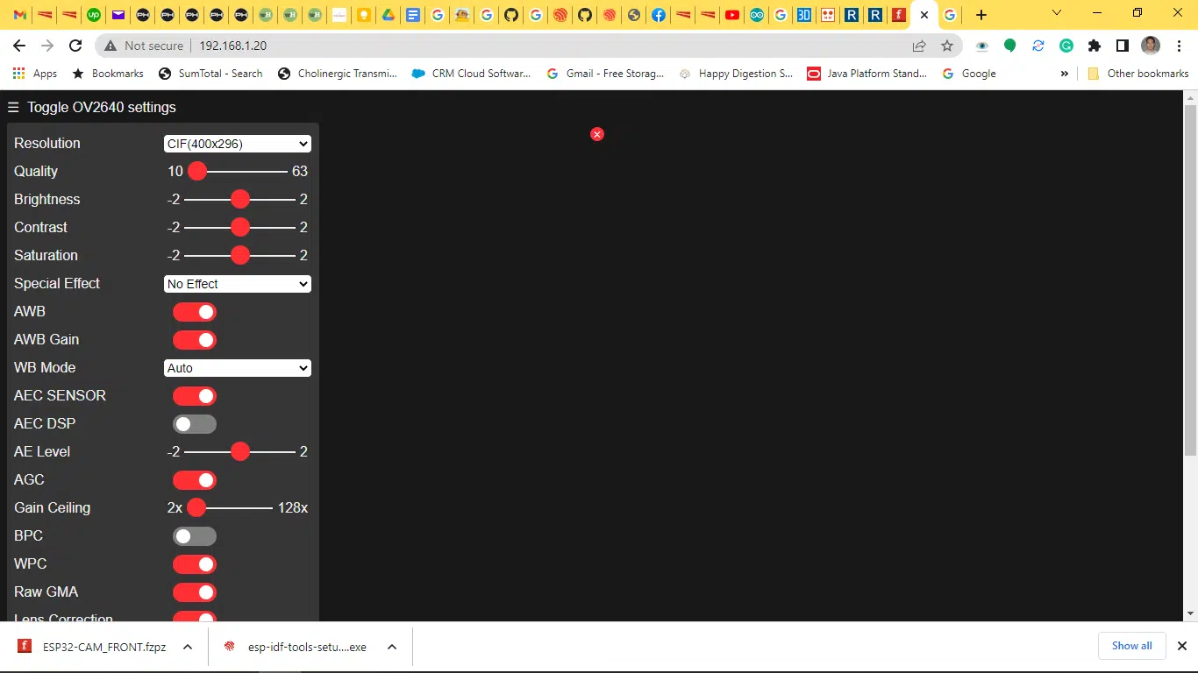1198x673 pixels.
Task: Open new tab with plus icon
Action: click(981, 15)
